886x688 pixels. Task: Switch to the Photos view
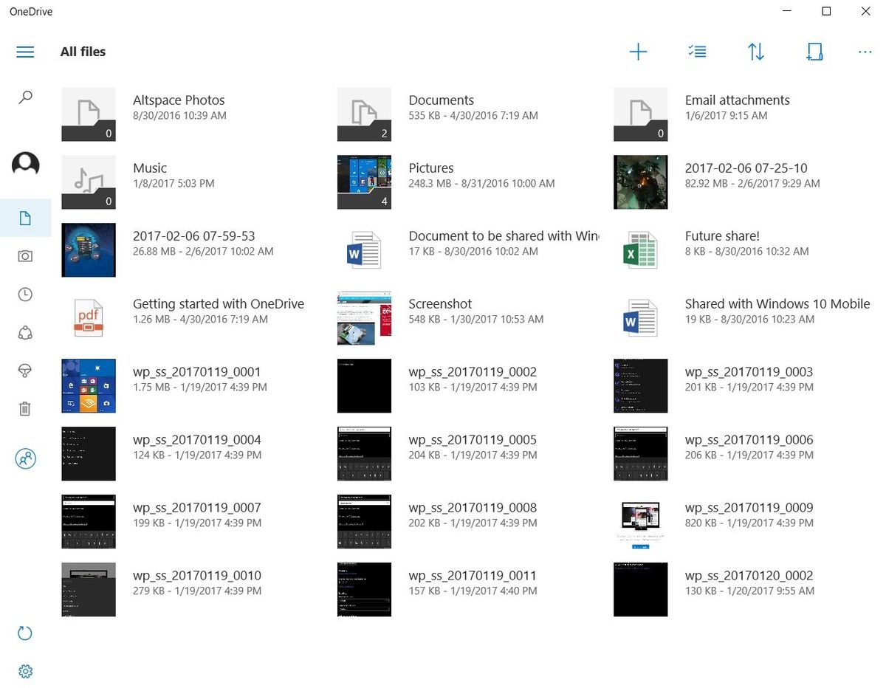coord(26,256)
